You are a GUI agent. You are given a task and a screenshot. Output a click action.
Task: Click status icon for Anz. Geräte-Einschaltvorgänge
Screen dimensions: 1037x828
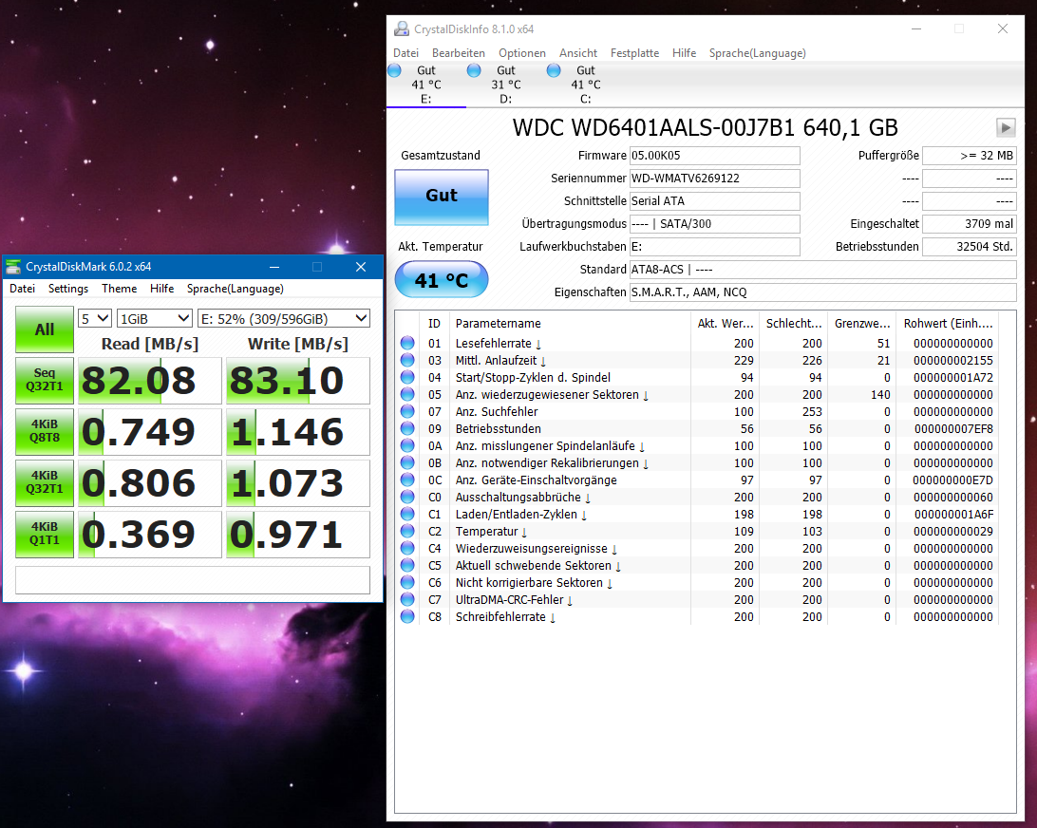407,480
